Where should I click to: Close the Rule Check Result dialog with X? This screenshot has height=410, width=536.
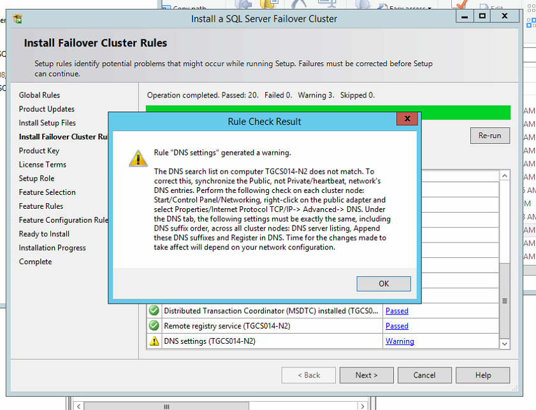click(407, 120)
